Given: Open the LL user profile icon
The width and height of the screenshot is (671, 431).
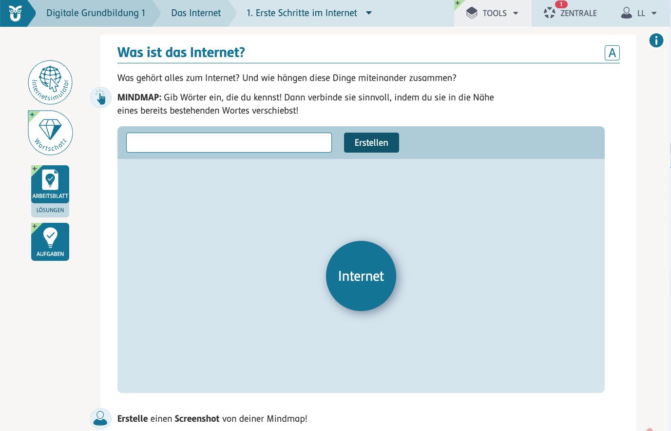Looking at the screenshot, I should click(x=627, y=13).
